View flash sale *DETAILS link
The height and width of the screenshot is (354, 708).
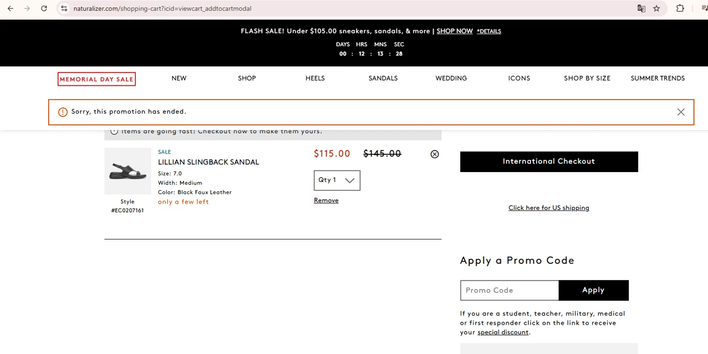tap(489, 32)
